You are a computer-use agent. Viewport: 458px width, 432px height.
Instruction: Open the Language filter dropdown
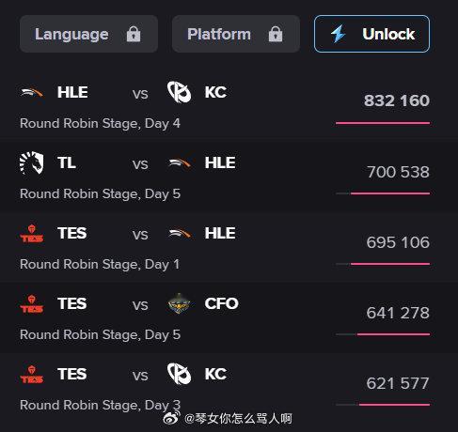tap(88, 34)
